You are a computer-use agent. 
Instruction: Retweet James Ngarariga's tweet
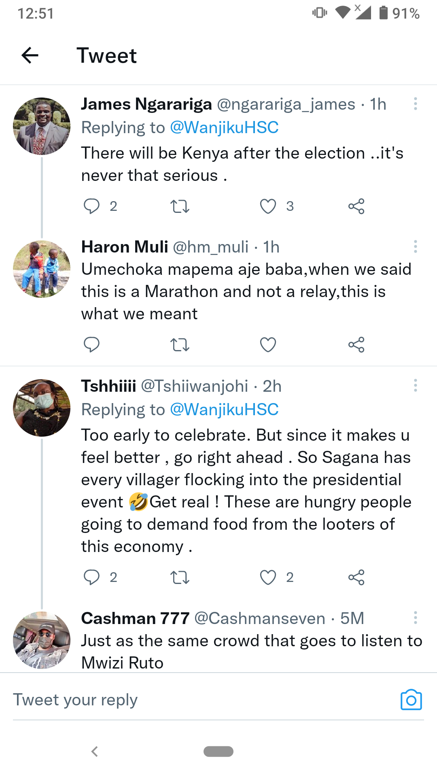pyautogui.click(x=180, y=206)
